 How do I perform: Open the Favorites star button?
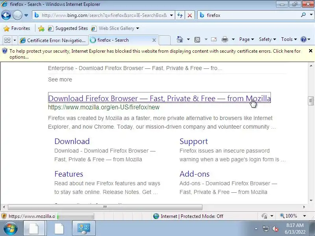17,28
